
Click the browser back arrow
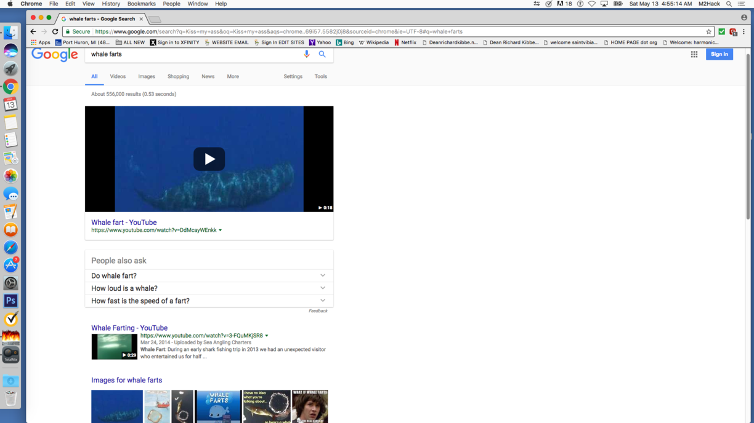tap(33, 31)
